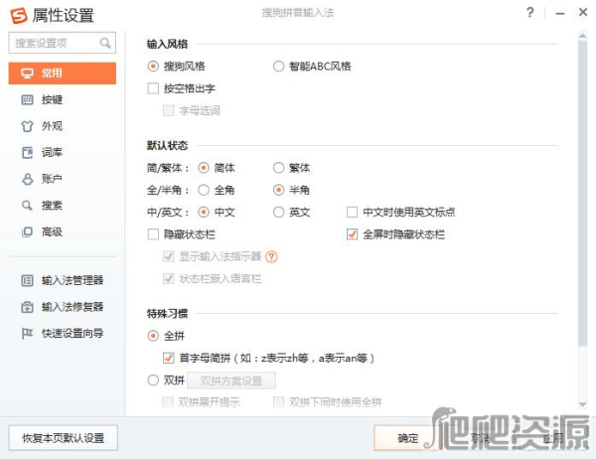Minimize the settings window
The image size is (596, 459).
(560, 14)
